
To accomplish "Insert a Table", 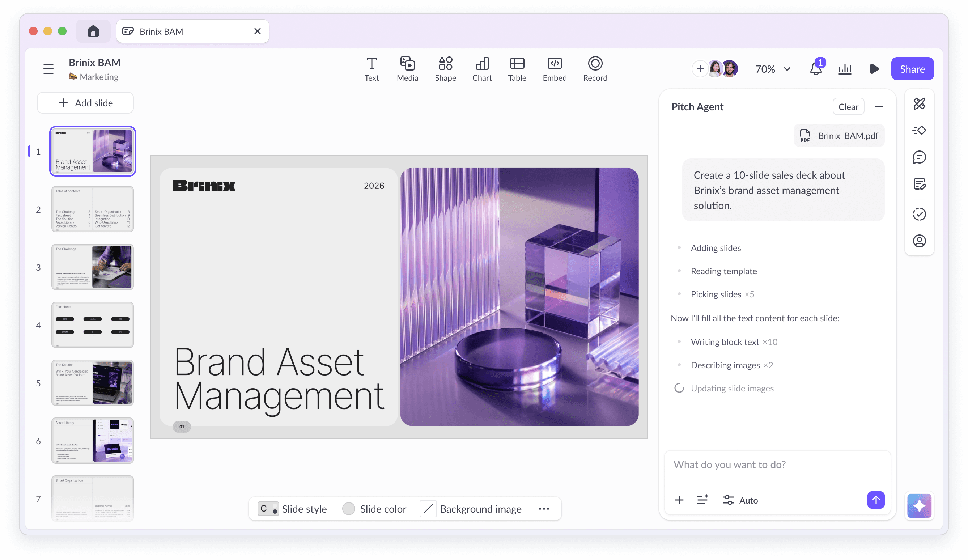I will tap(517, 69).
